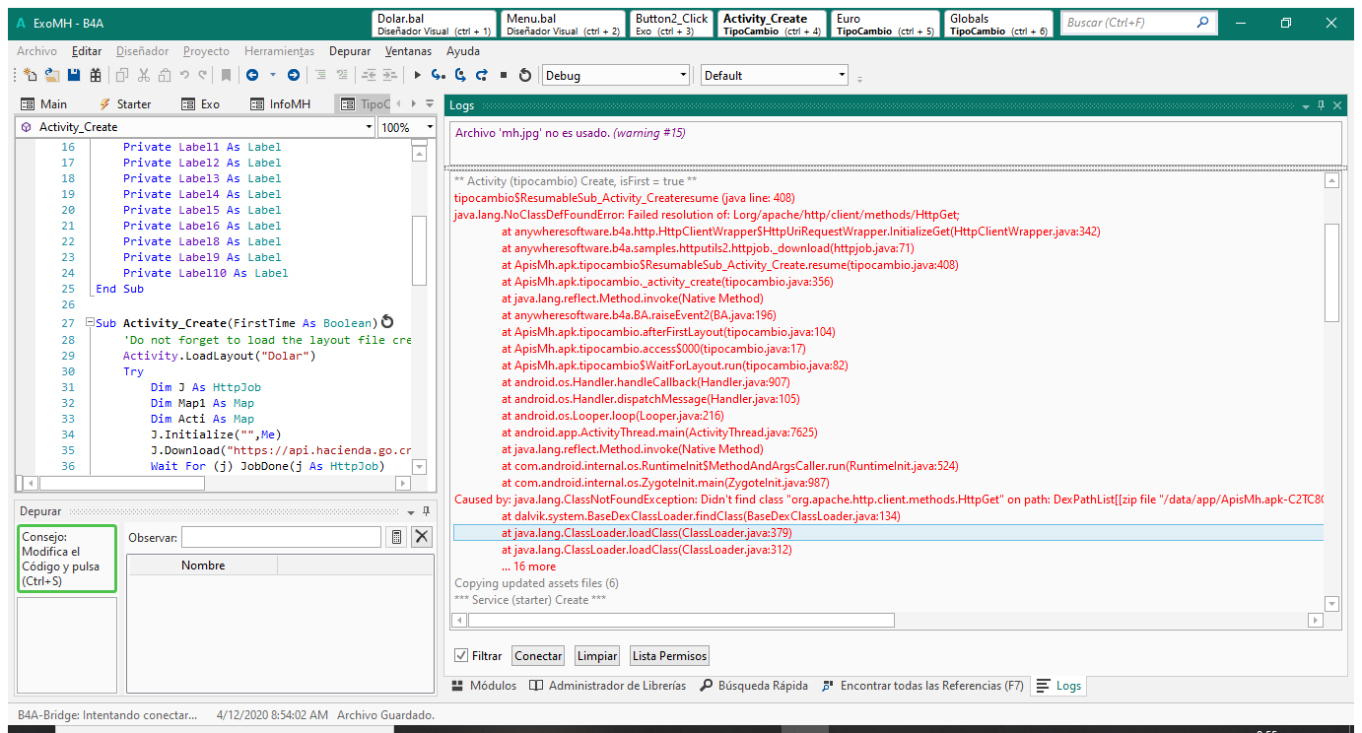Pin the Logs panel with pushpin icon
This screenshot has height=733, width=1362.
click(1321, 105)
